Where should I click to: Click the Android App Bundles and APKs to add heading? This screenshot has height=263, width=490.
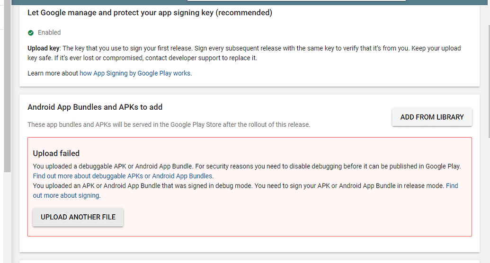pyautogui.click(x=95, y=107)
